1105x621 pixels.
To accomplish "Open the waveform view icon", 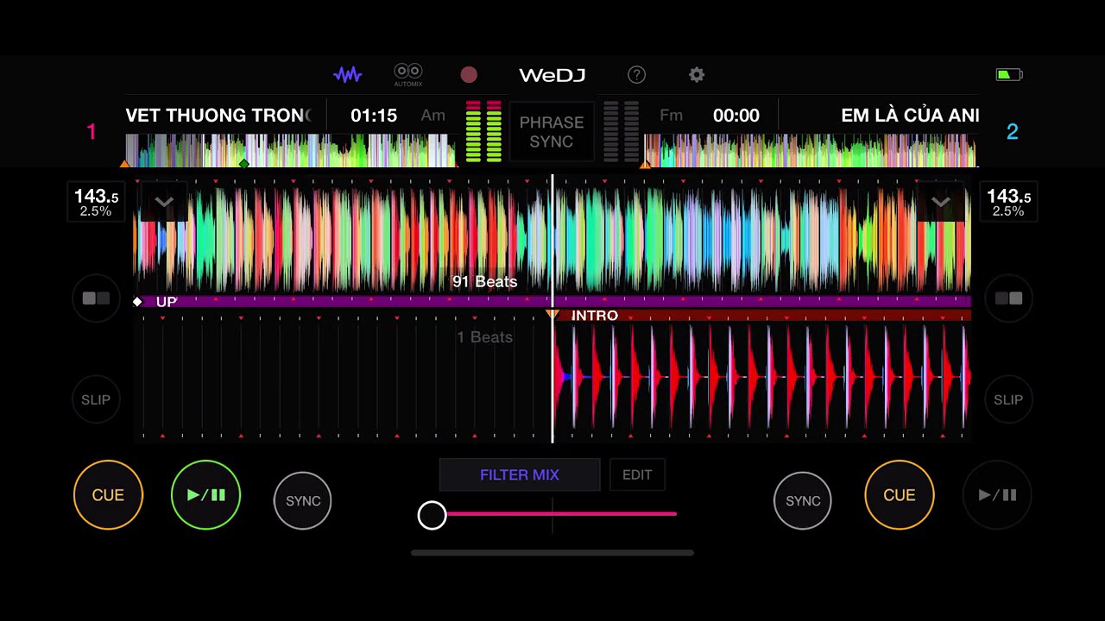I will (348, 75).
